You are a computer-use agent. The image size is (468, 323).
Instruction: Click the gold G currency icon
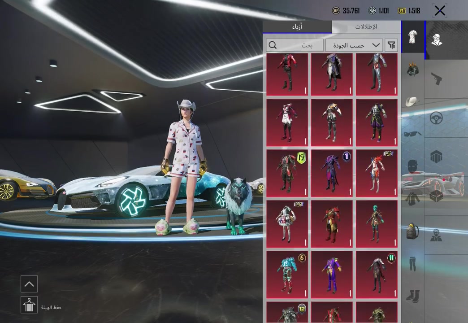(402, 11)
